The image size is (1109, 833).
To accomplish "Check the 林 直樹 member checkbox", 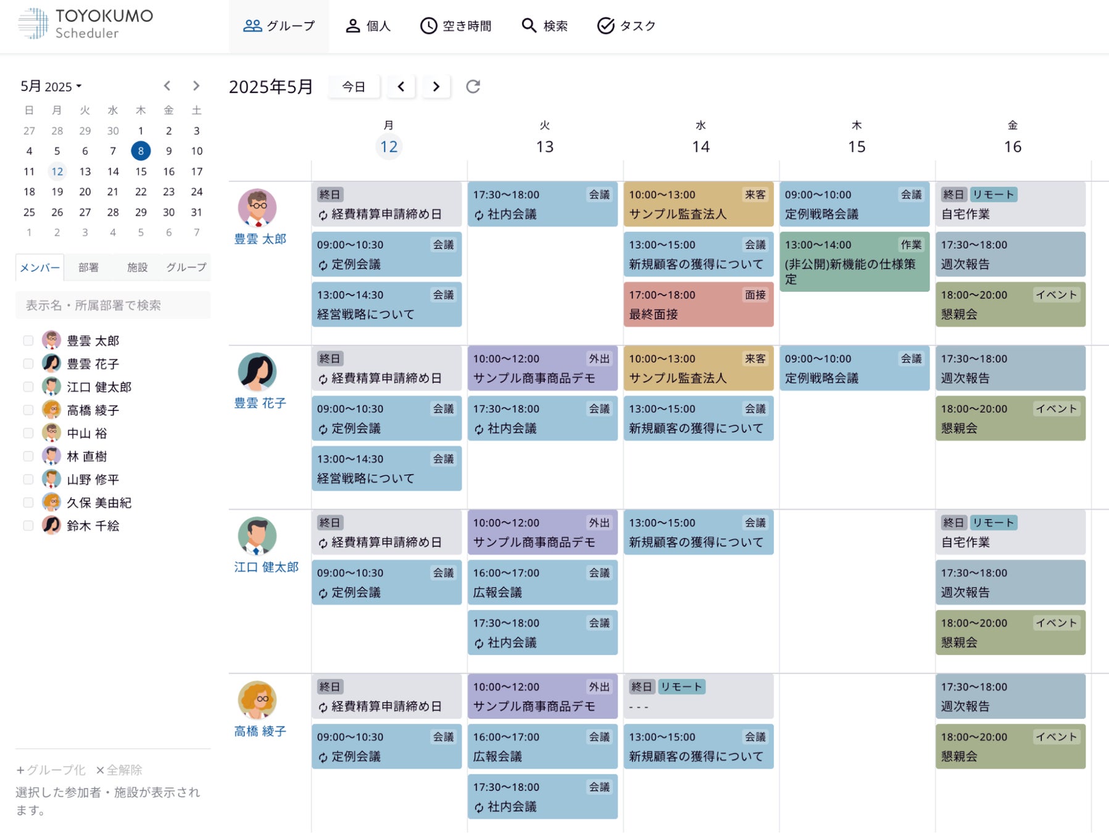I will 28,456.
